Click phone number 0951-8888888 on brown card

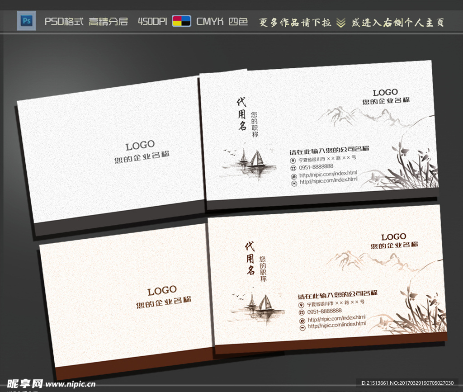tap(324, 311)
